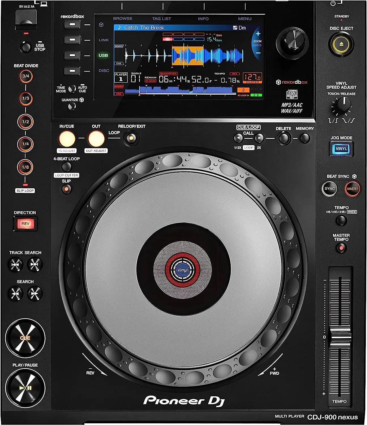Open the INFO tab on screen
This screenshot has width=367, height=425.
(203, 19)
